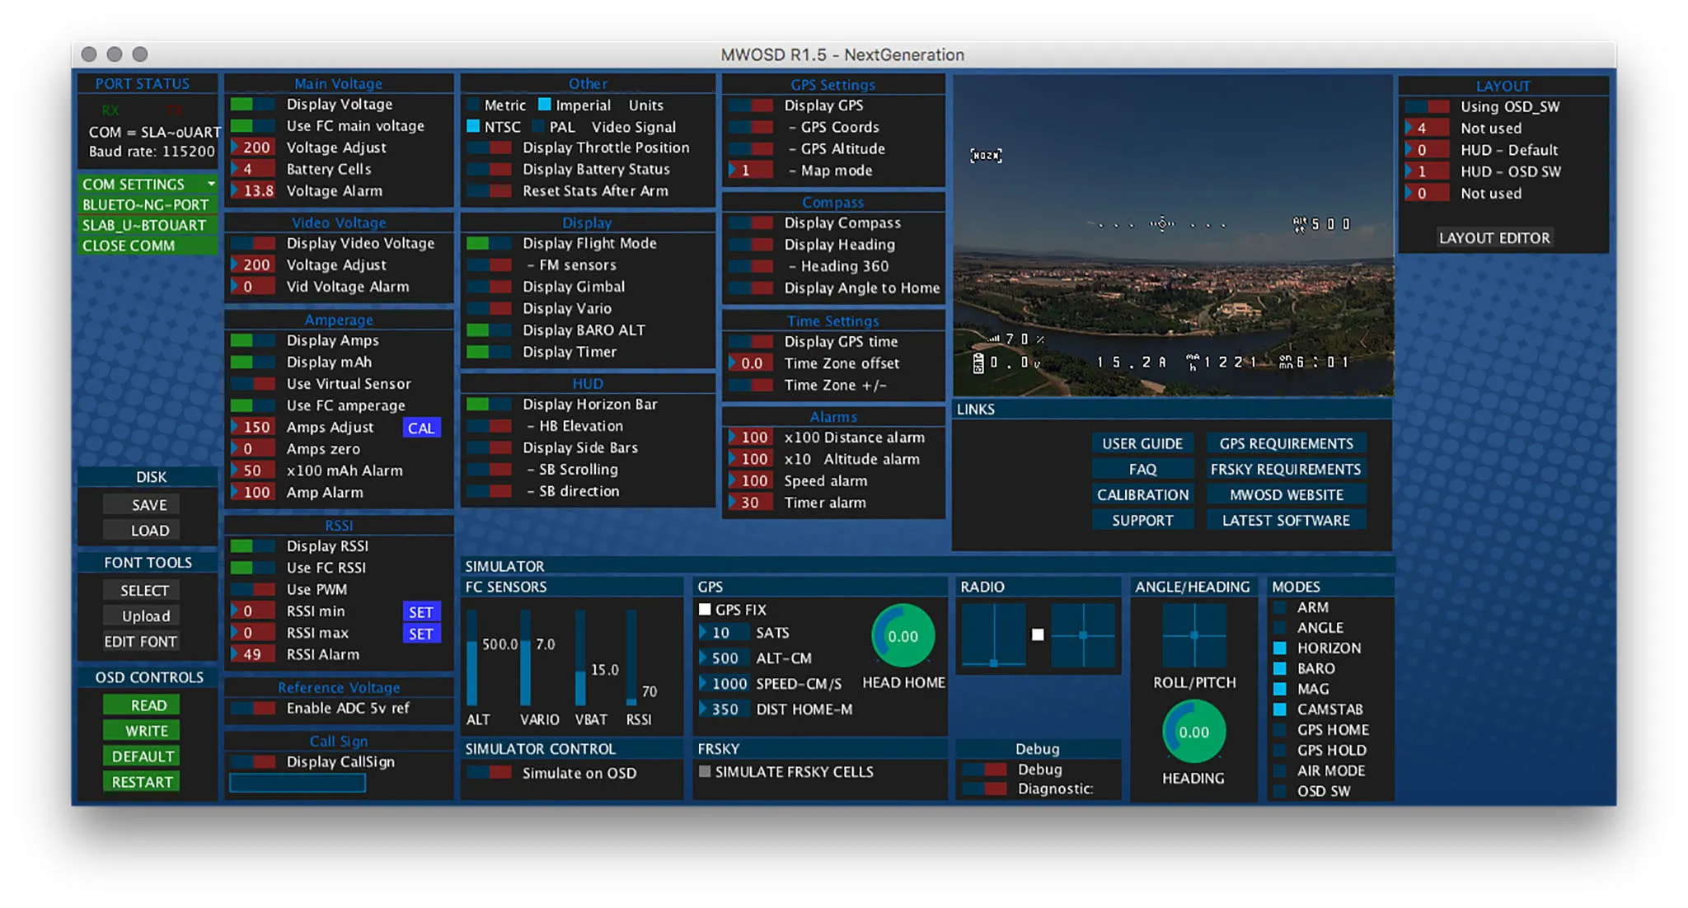Toggle the HORIZON mode indicator
This screenshot has width=1688, height=908.
[1280, 648]
